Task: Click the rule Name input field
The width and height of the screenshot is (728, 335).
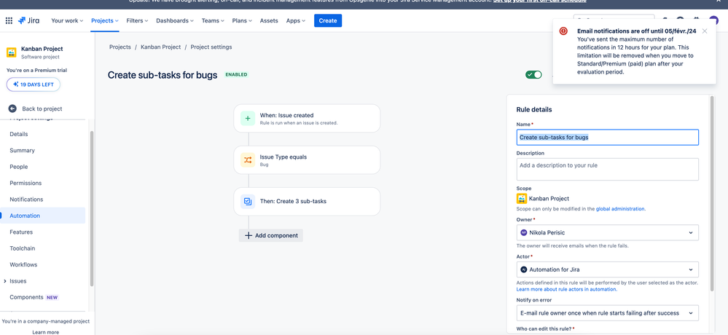Action: click(x=607, y=138)
